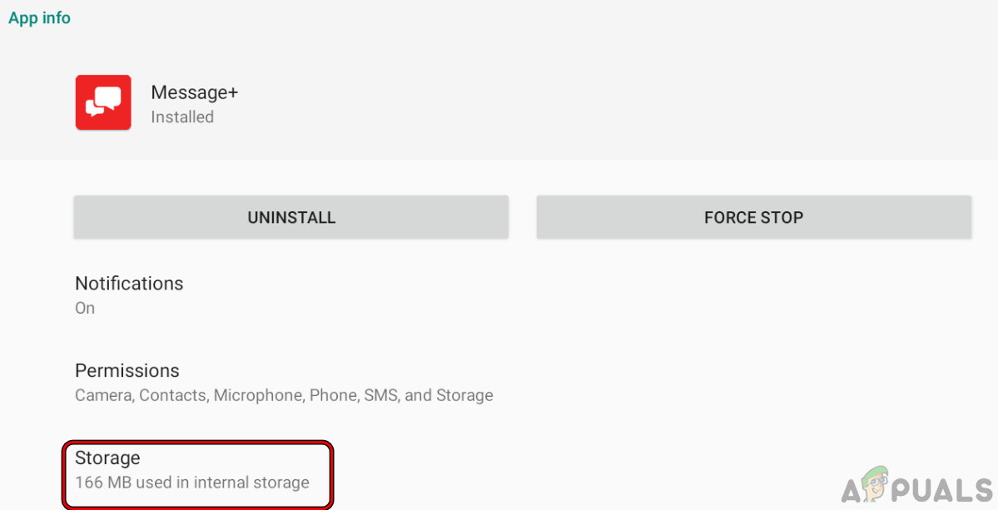Open the Notifications setting
Image resolution: width=998 pixels, height=510 pixels.
tap(129, 284)
